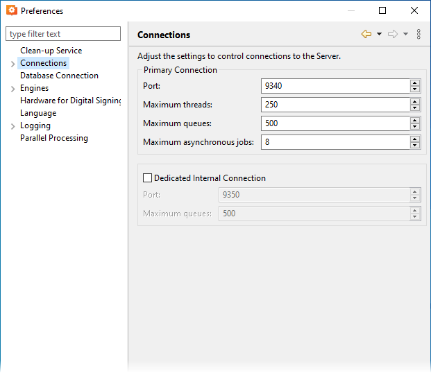Image resolution: width=431 pixels, height=373 pixels.
Task: Open the three-dot view menu icon
Action: point(419,34)
